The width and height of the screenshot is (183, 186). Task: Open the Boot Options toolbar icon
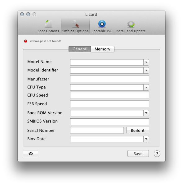click(x=48, y=24)
